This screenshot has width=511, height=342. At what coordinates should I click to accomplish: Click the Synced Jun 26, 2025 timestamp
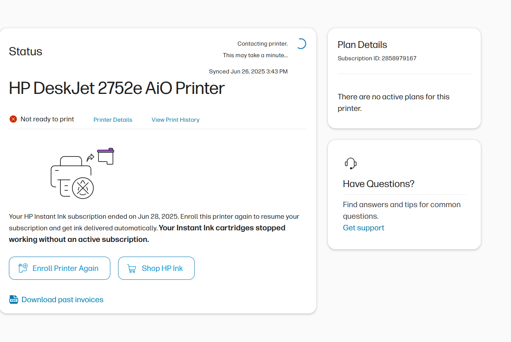pos(248,71)
